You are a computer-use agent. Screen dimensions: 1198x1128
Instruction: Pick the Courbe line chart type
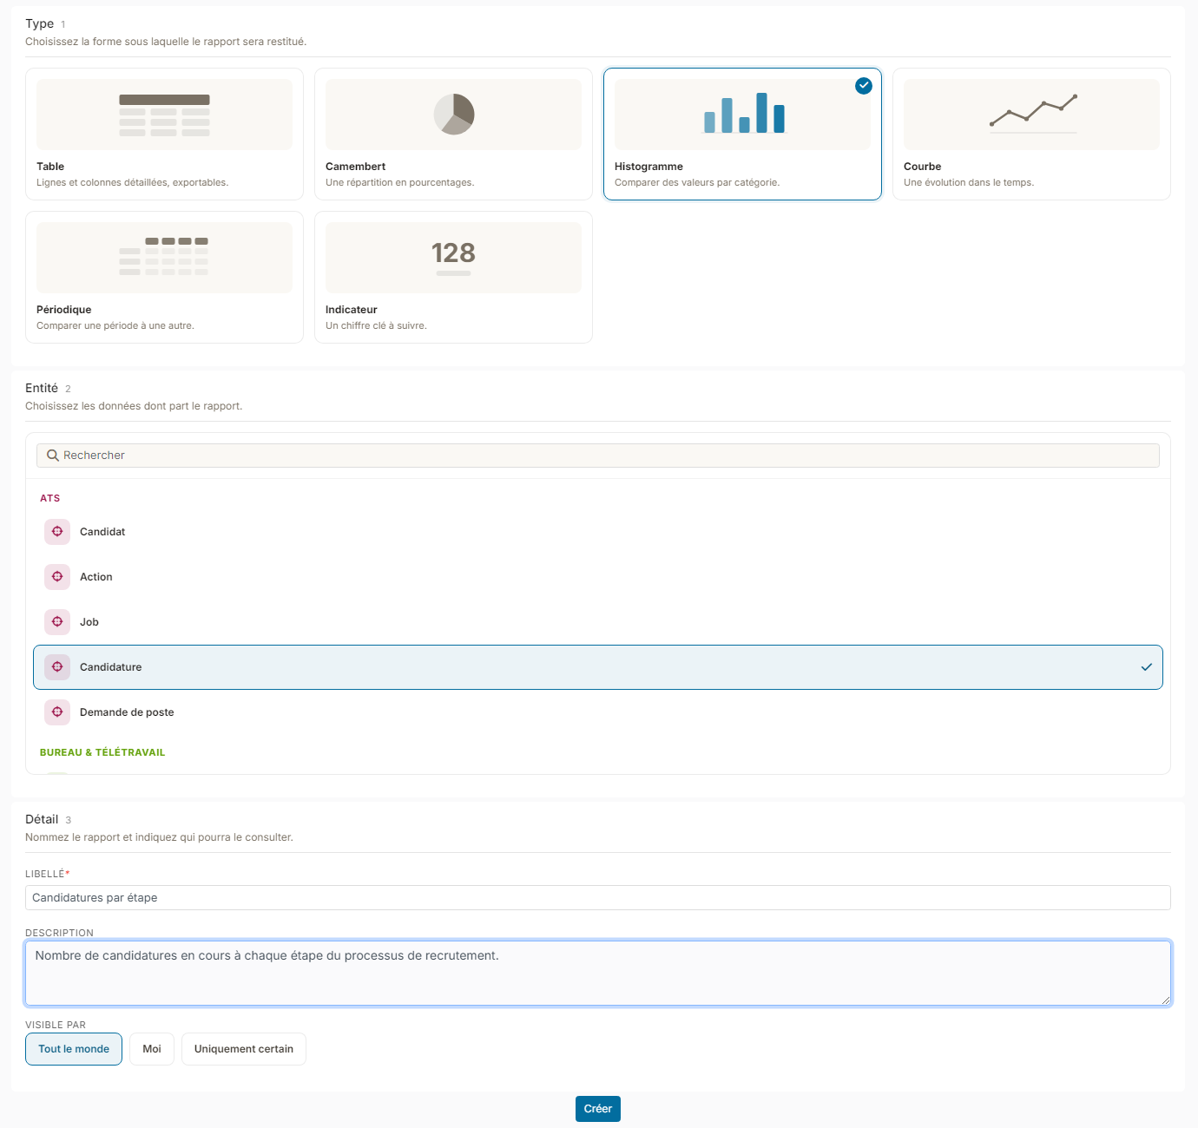1031,134
